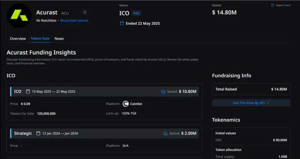
Task: Click the Ended 22 May 2025 date text
Action: click(143, 23)
